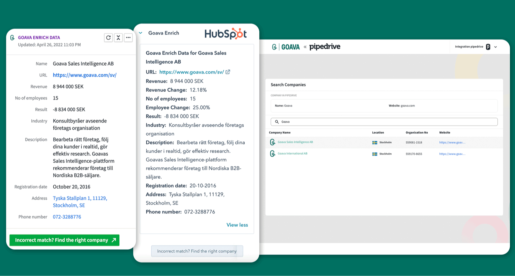
Task: Click View less in HubSpot card
Action: pyautogui.click(x=237, y=225)
